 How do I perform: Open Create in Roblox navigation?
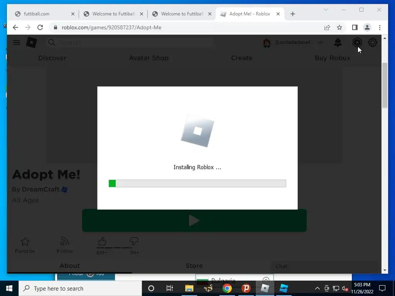coord(241,58)
